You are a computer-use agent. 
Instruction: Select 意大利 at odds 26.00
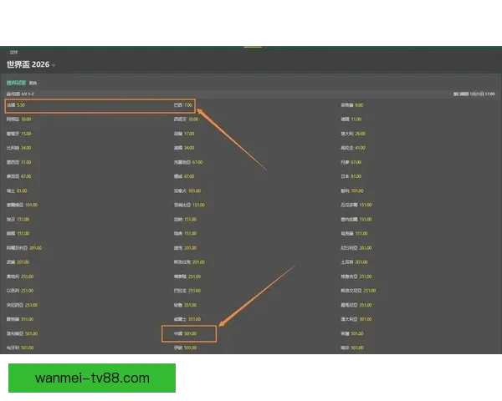coord(353,134)
